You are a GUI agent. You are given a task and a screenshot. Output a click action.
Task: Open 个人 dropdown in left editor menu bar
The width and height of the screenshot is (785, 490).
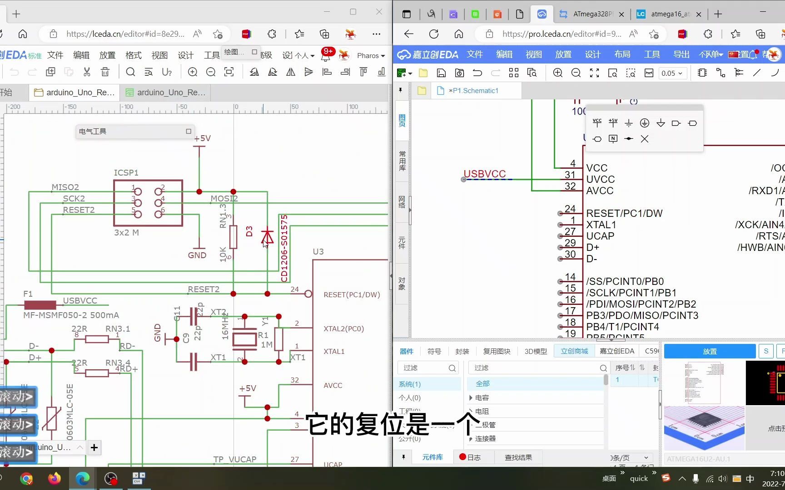(304, 55)
